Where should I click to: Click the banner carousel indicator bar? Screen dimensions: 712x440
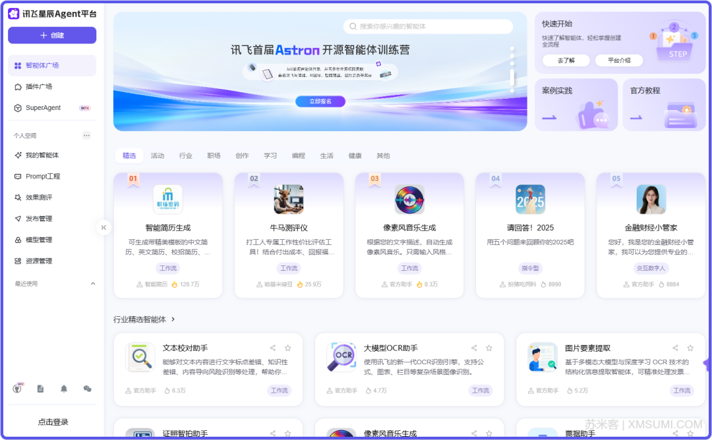click(512, 78)
